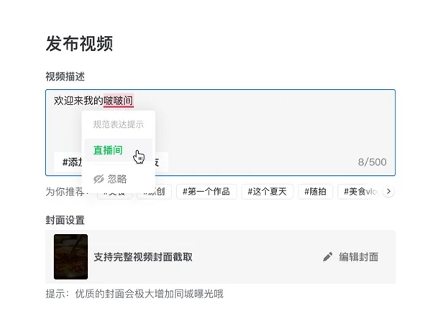Viewport: 443px width, 329px height.
Task: Open the video cover thumbnail
Action: 70,257
